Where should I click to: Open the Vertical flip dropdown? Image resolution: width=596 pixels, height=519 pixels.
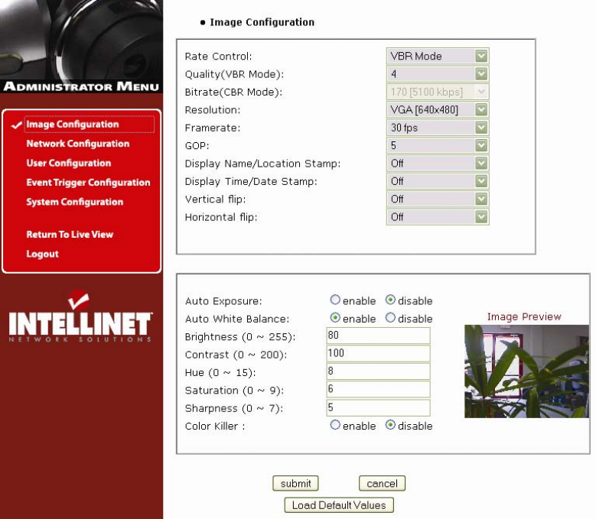[438, 199]
